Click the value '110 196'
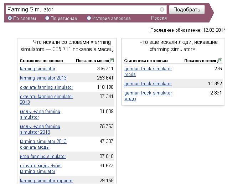This screenshot has width=232, height=184. click(x=105, y=87)
